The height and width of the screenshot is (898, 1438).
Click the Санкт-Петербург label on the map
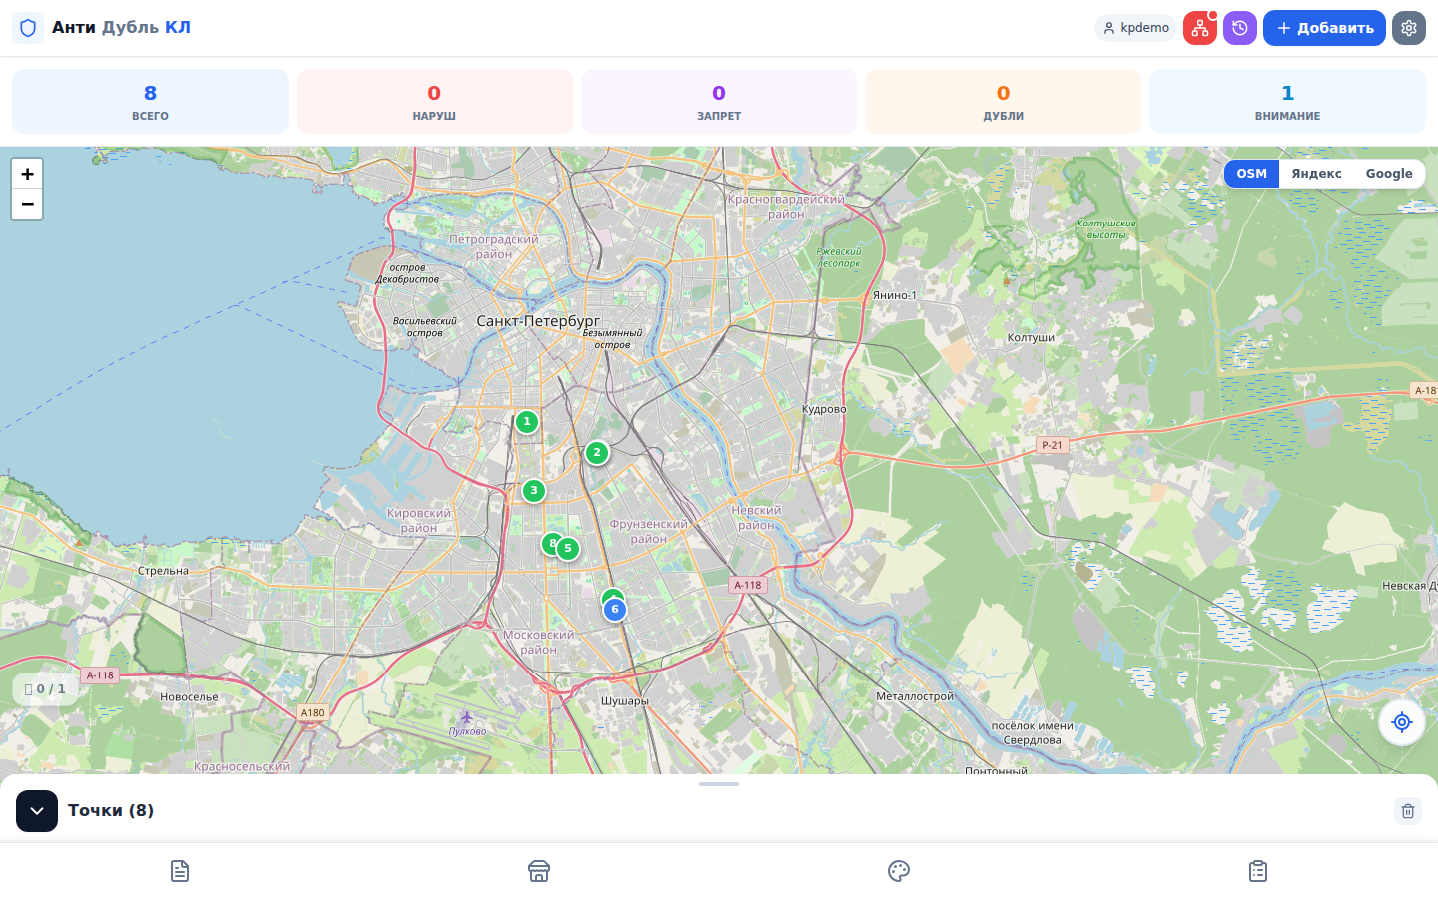click(538, 321)
